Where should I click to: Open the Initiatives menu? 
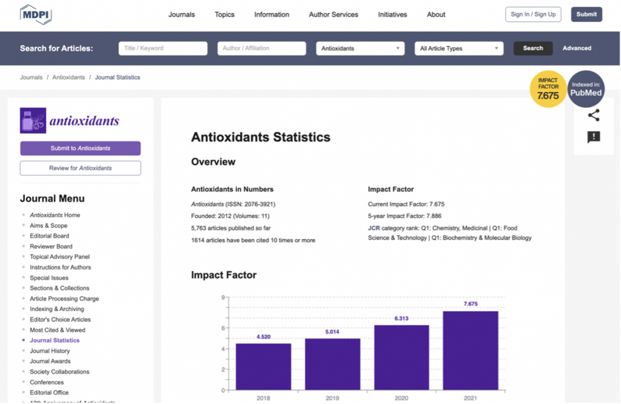[392, 15]
